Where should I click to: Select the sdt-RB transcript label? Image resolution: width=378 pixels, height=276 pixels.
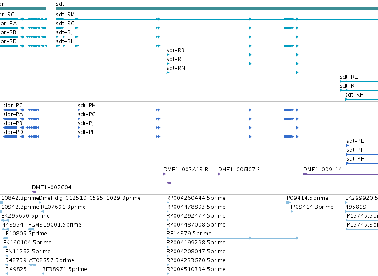click(175, 50)
